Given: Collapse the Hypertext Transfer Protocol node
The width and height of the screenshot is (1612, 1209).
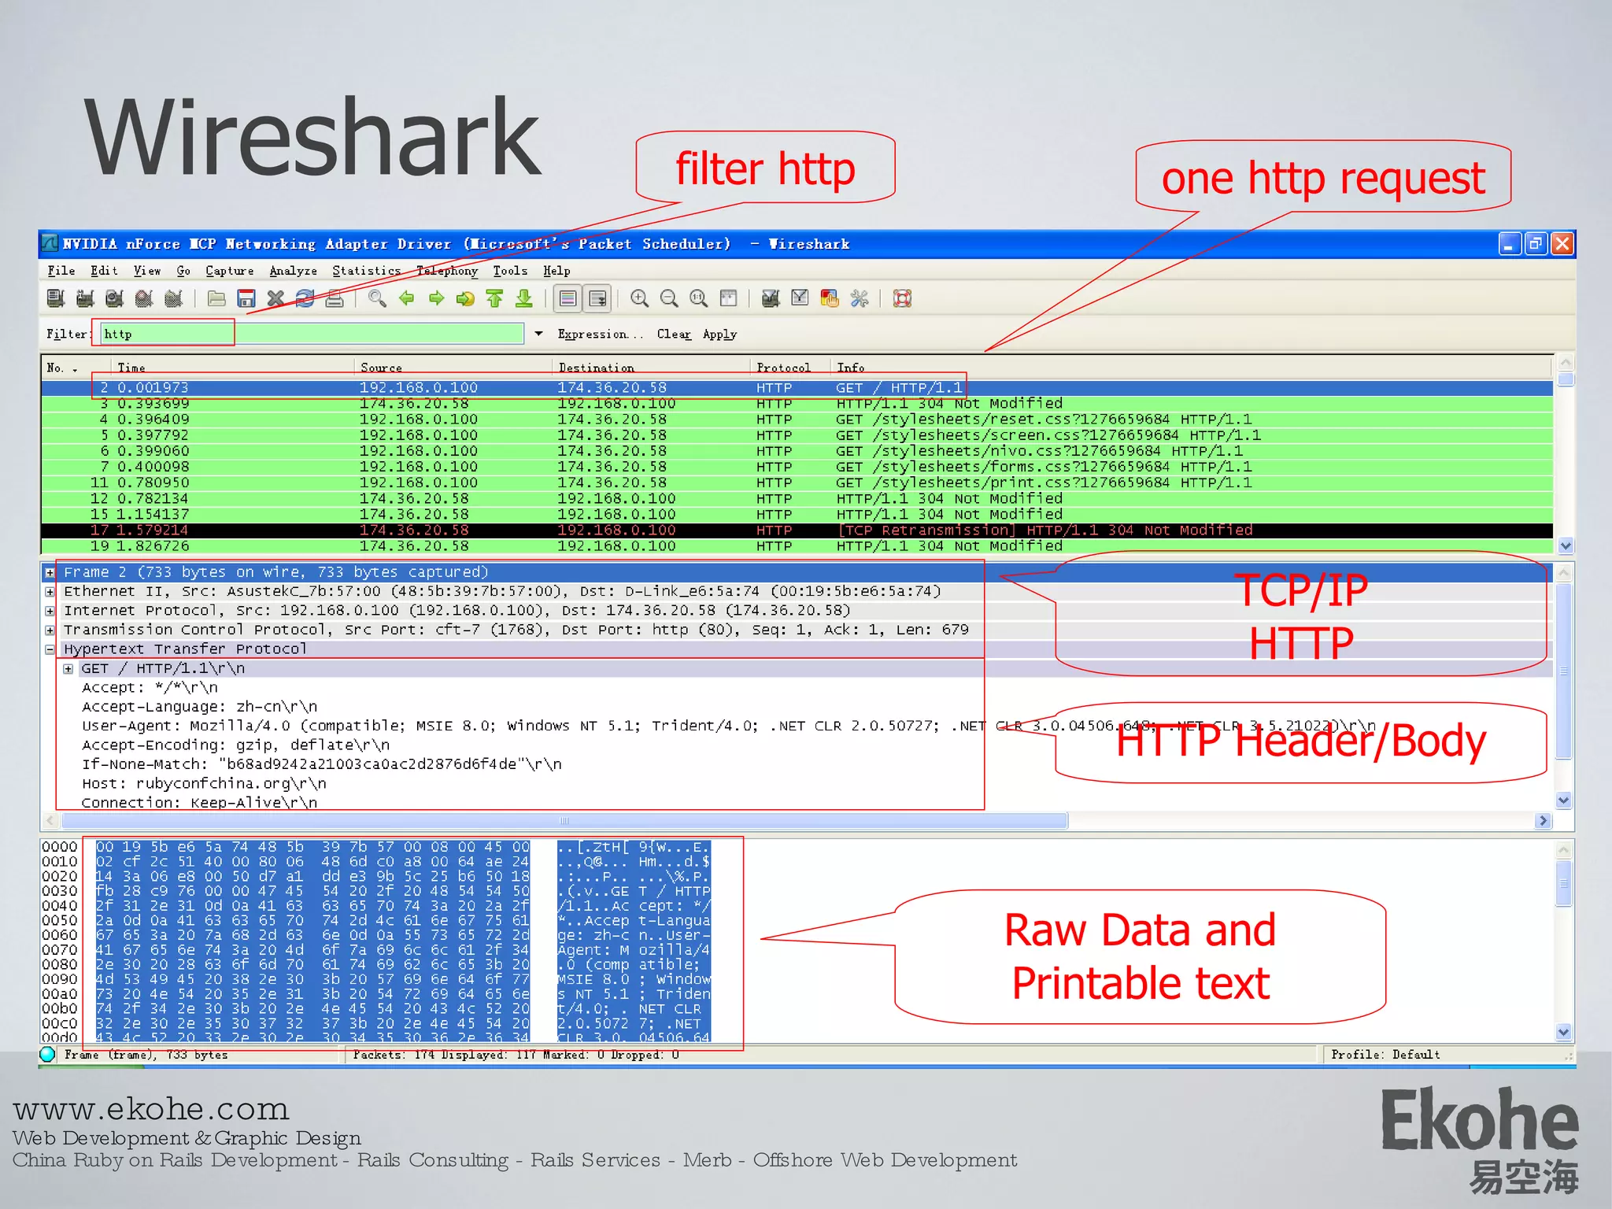Looking at the screenshot, I should pyautogui.click(x=50, y=649).
